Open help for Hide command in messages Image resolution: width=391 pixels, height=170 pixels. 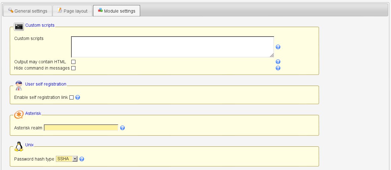coord(278,68)
